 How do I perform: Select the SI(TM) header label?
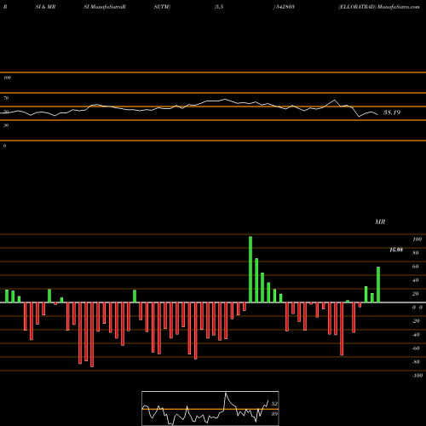[x=162, y=7]
